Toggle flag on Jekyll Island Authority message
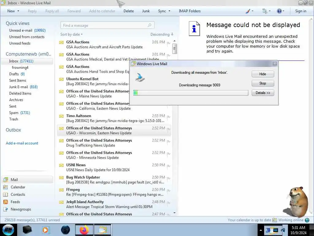 coord(168,203)
